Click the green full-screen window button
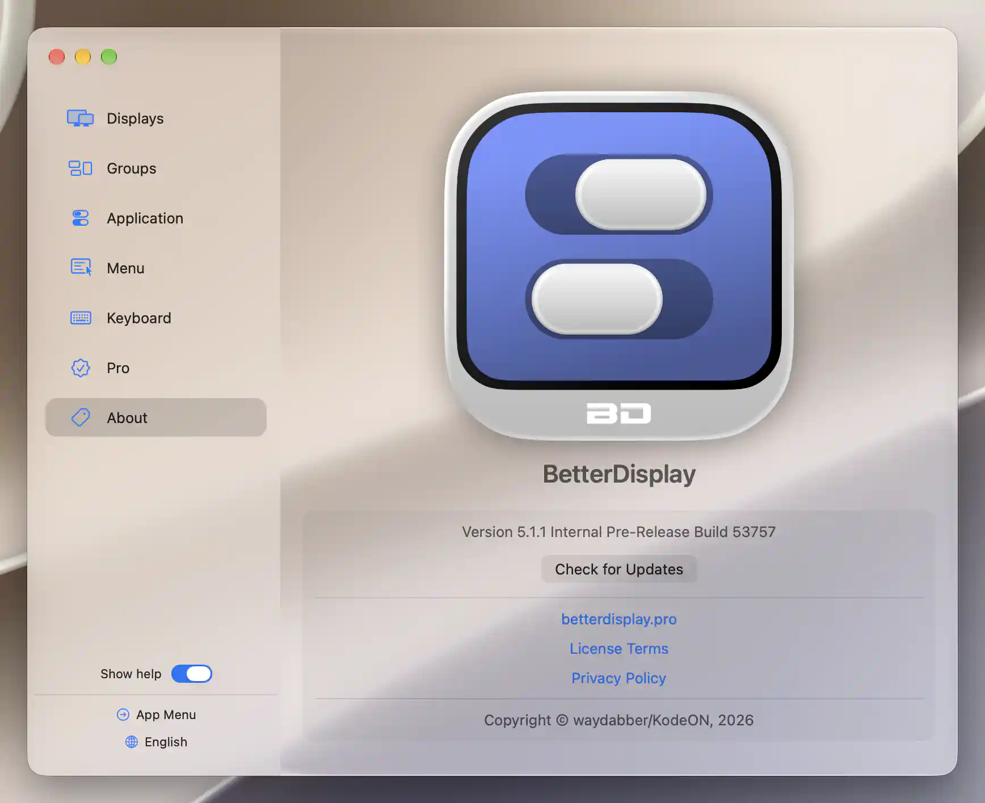 [x=109, y=57]
